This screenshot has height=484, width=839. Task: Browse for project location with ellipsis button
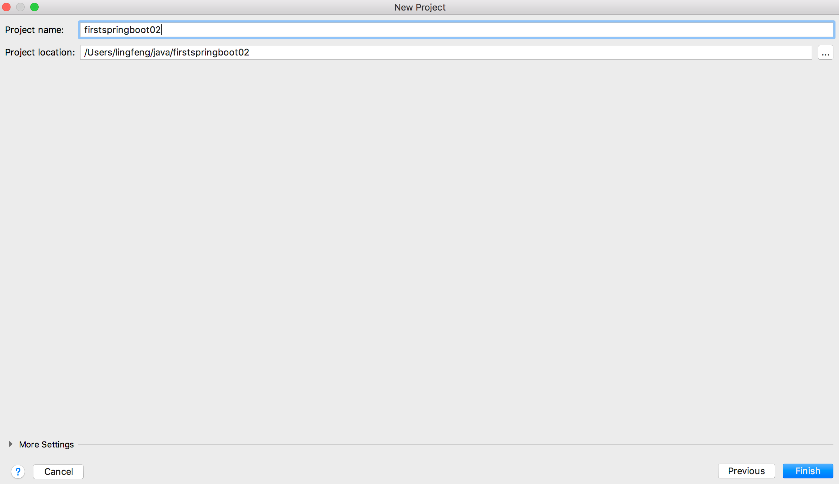click(825, 53)
